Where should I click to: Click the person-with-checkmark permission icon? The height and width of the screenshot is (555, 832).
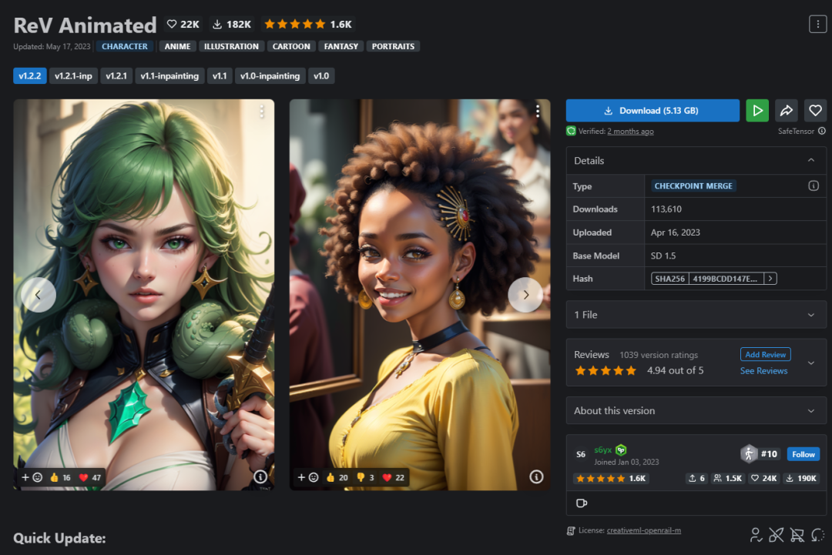click(x=756, y=535)
